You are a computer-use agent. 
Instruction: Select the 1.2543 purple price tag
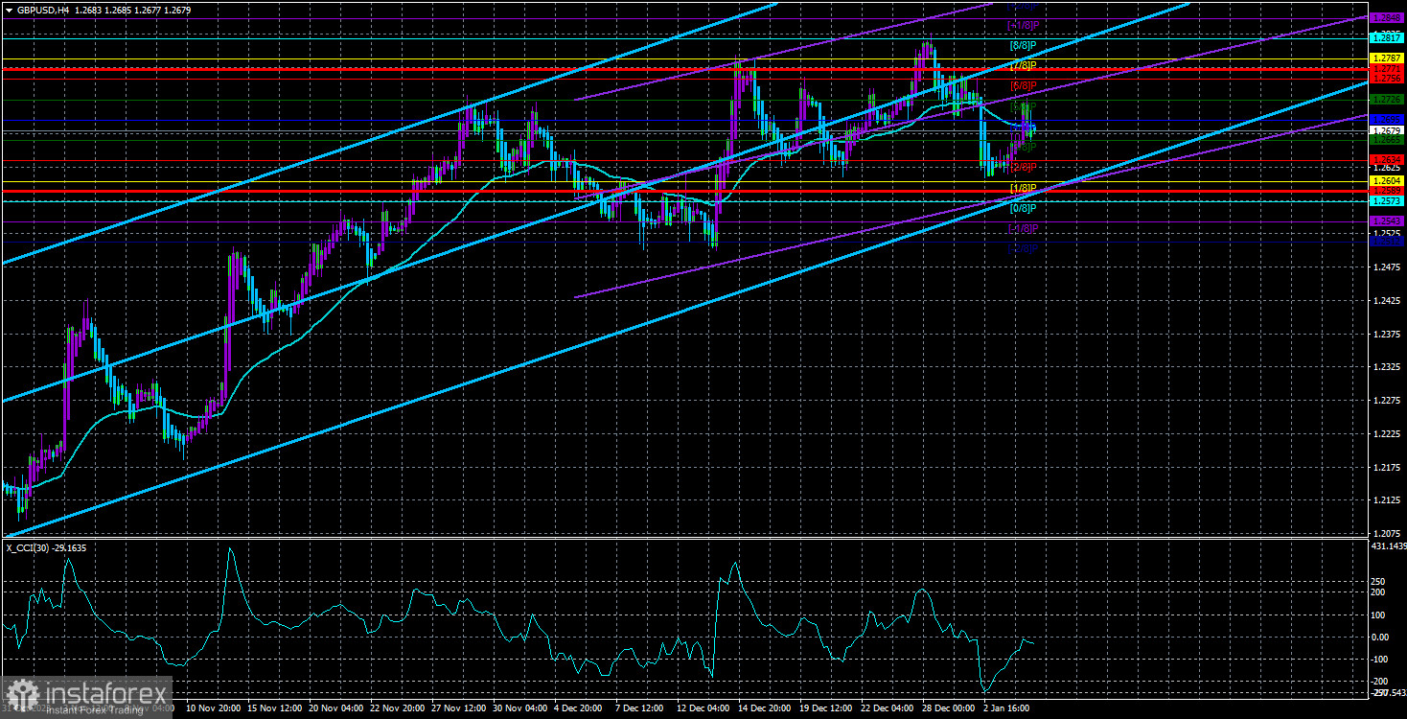pyautogui.click(x=1387, y=221)
